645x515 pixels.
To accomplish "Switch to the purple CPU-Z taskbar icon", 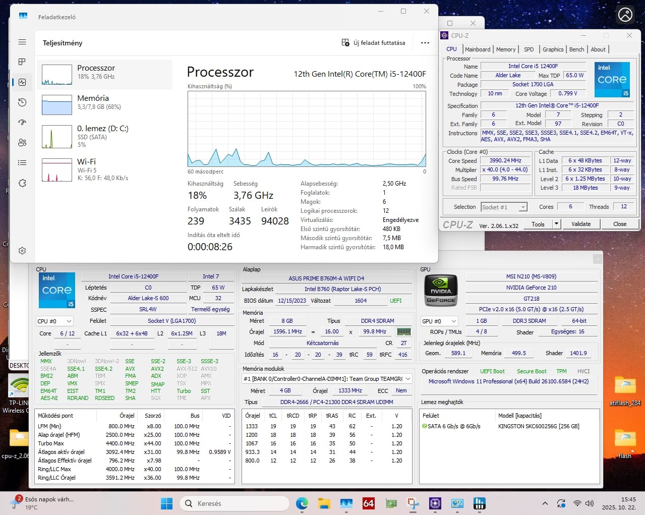I will coord(435,503).
